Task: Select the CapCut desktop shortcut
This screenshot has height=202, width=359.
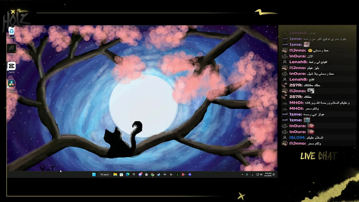Action: point(11,68)
